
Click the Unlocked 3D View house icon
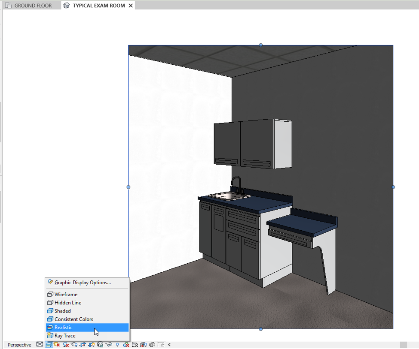coord(100,344)
